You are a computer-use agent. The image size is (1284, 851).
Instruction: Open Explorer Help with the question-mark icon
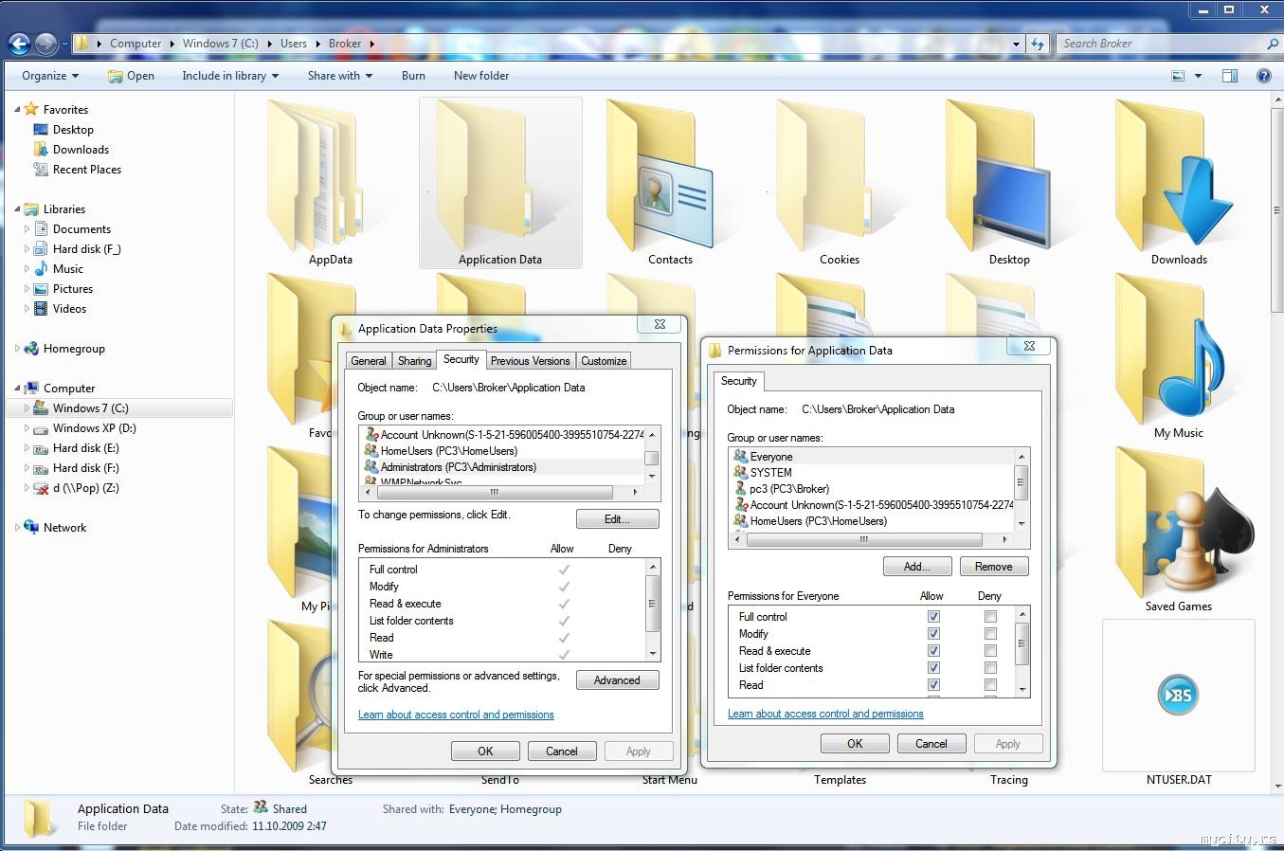[1263, 76]
